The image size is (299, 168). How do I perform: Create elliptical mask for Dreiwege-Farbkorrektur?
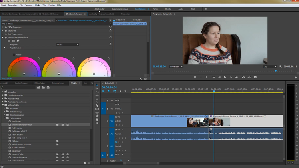[9, 41]
